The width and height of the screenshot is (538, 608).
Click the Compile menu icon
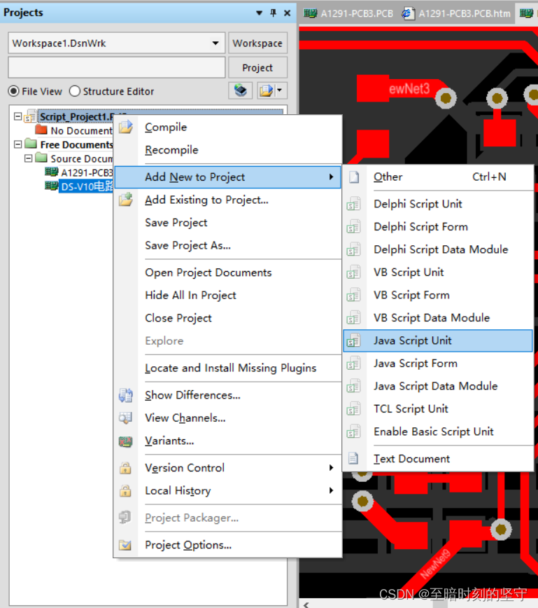click(x=125, y=127)
